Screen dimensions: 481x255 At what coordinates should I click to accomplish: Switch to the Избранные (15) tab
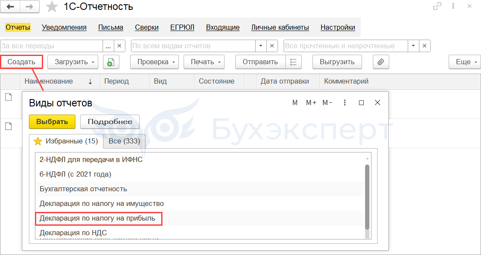pyautogui.click(x=66, y=141)
